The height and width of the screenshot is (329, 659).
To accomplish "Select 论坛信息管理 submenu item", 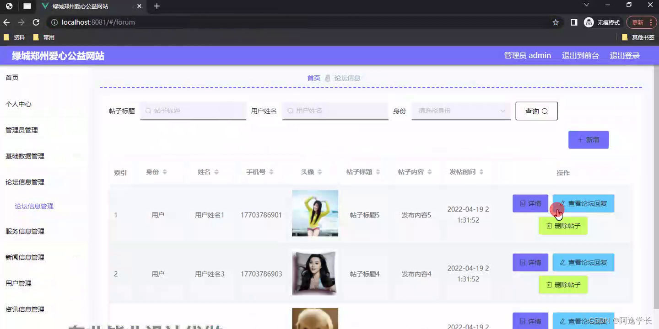I will (x=34, y=207).
